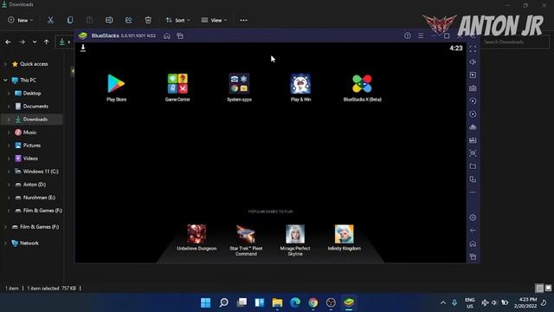This screenshot has width=554, height=312.
Task: Click BlueStacks sidebar home button
Action: click(x=473, y=244)
